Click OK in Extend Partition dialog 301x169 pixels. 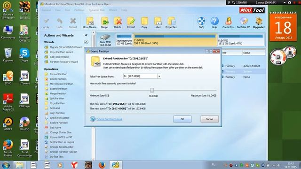pos(182,119)
